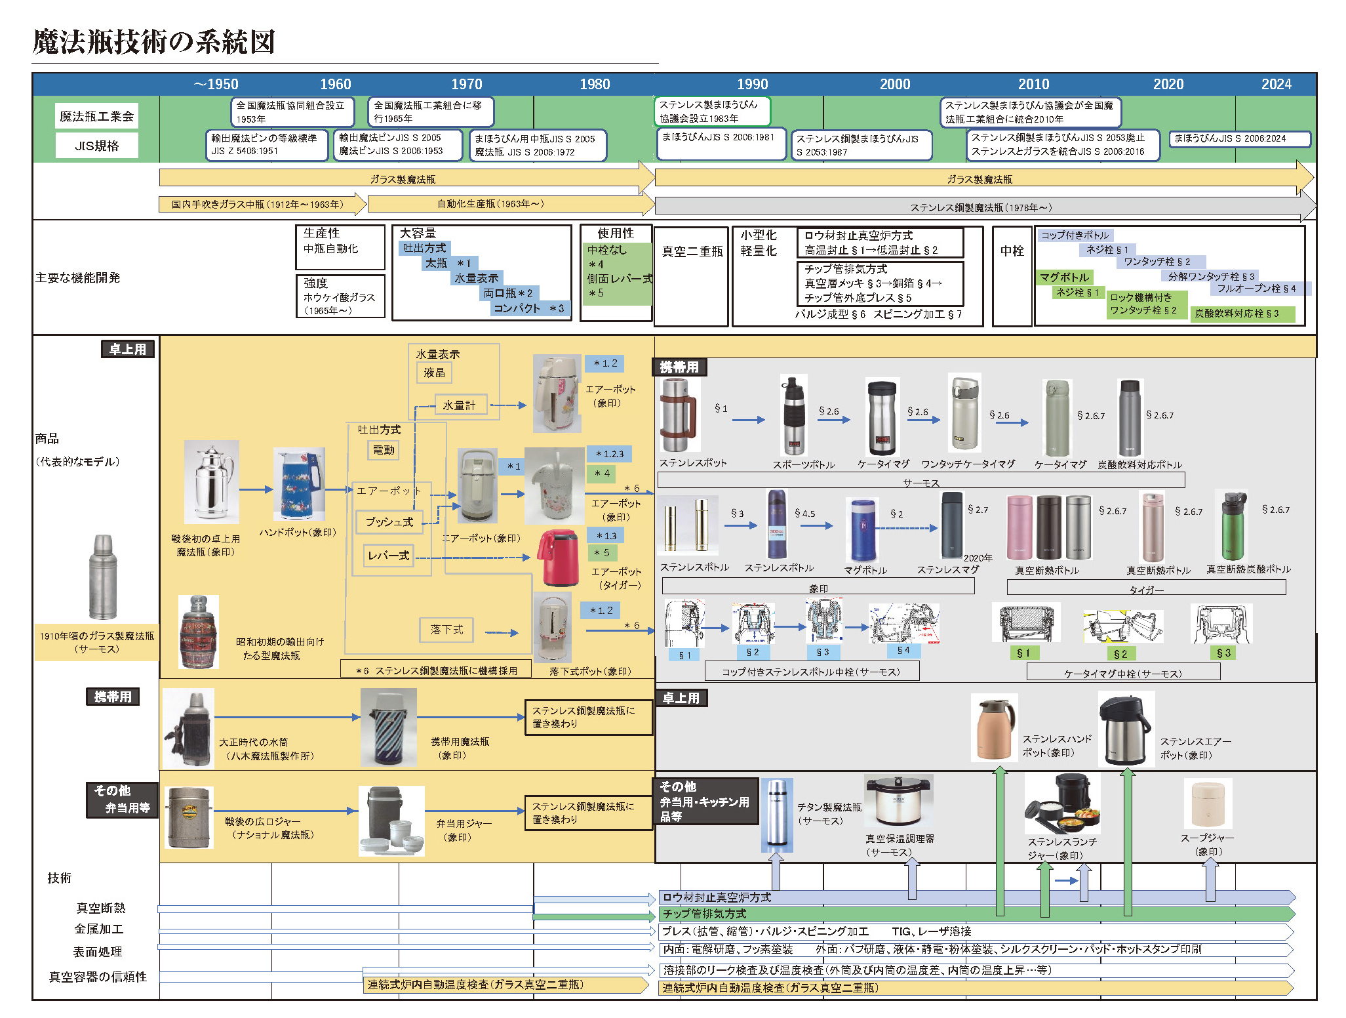Click the stainless lunch jar photo
Viewport: 1346px width, 1018px height.
point(1063,804)
